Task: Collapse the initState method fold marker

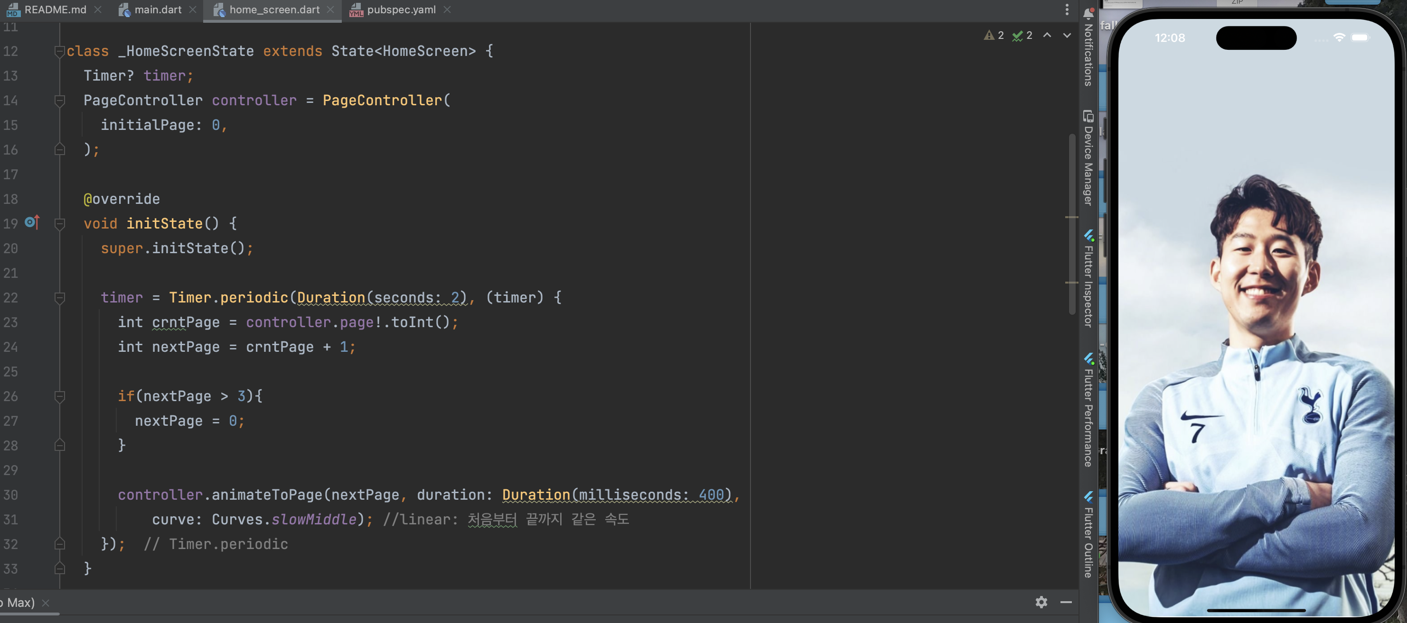Action: coord(59,224)
